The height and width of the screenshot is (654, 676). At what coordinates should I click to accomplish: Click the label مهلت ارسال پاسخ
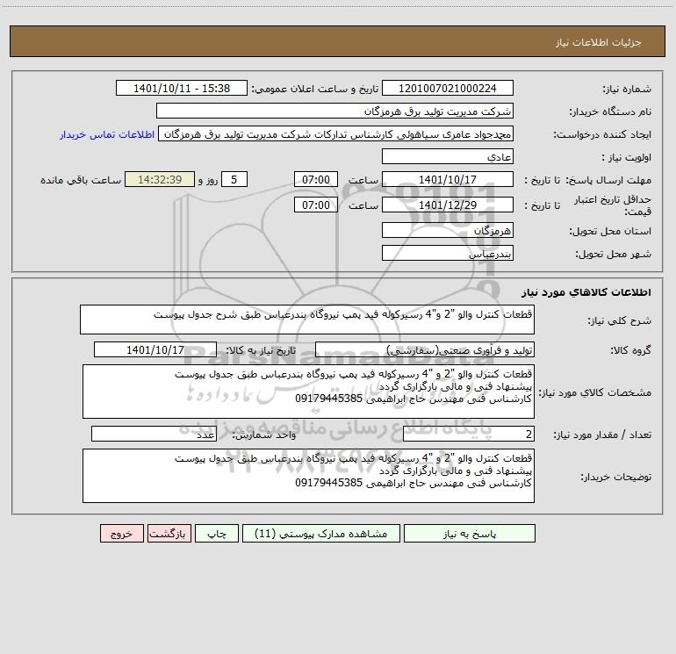[608, 180]
